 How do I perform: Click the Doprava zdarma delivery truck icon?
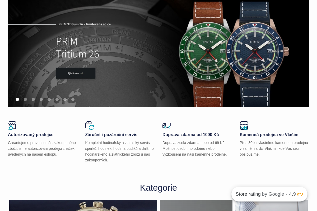167,126
